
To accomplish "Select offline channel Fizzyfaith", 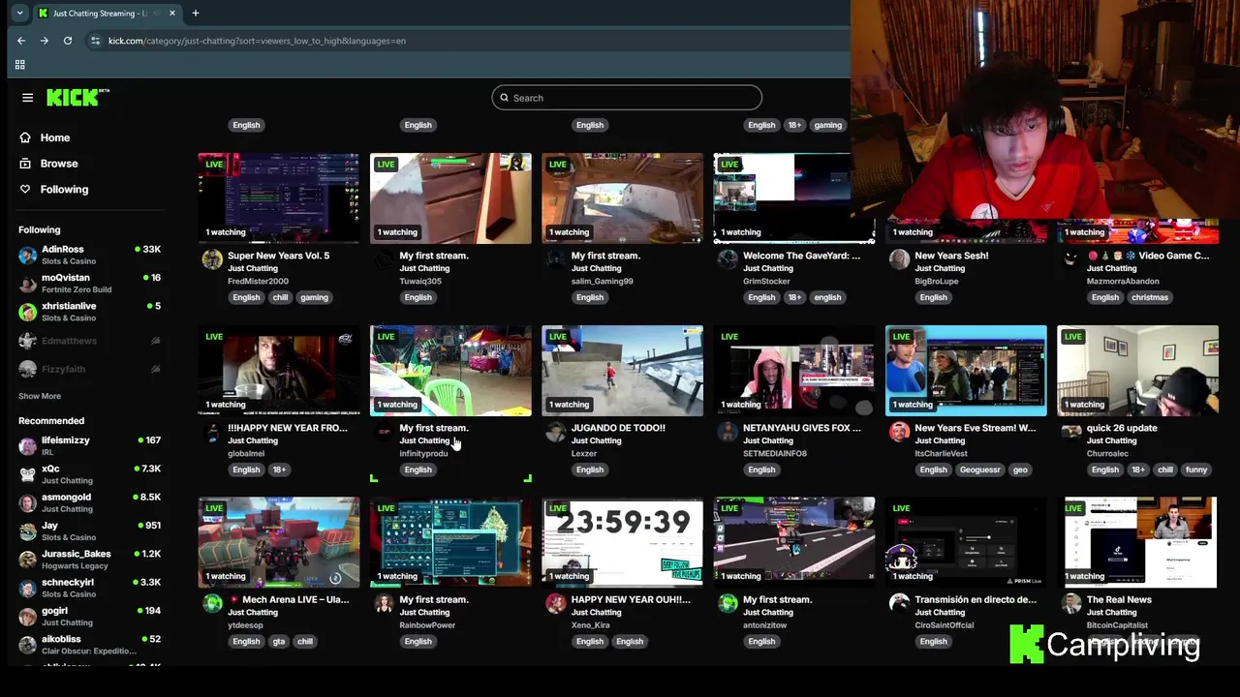I will coord(89,369).
